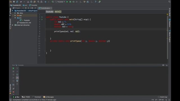Click the Save All toolbar icon
180x101 pixels.
(14, 2)
